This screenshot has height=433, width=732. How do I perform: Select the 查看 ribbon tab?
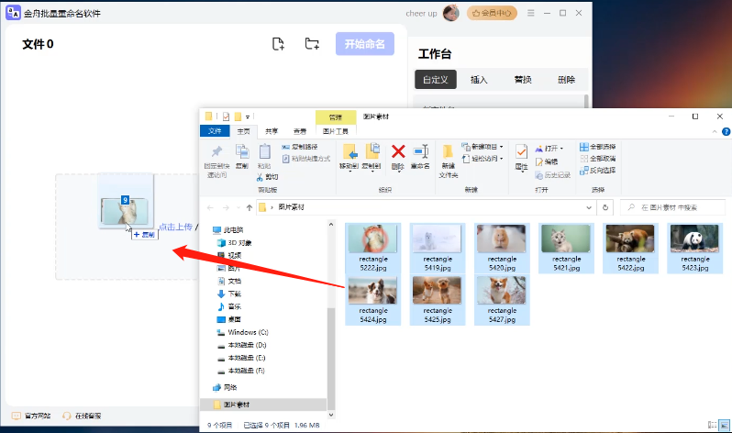tap(300, 131)
